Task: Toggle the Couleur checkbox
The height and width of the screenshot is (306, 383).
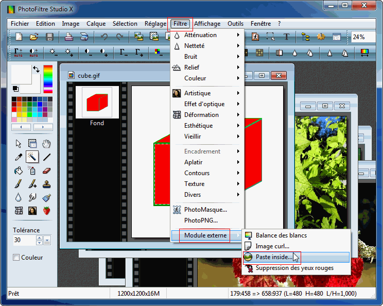Action: point(16,258)
